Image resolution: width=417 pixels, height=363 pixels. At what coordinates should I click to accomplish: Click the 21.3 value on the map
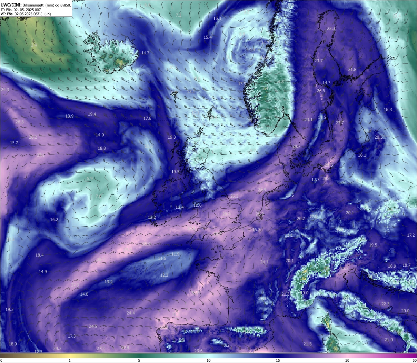pyautogui.click(x=308, y=344)
